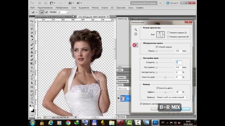
Task: Select the Eyedropper tool
Action: (32, 40)
